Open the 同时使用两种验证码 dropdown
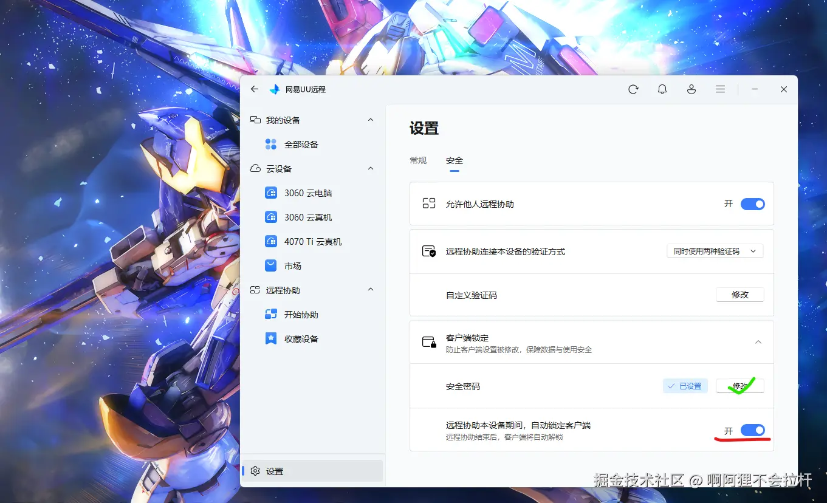Image resolution: width=827 pixels, height=503 pixels. pos(715,251)
